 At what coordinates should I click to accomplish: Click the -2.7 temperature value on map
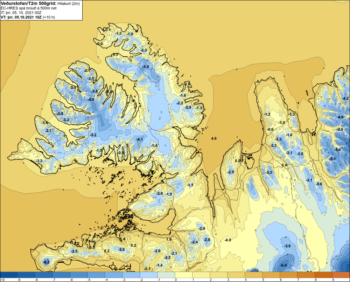(48, 131)
